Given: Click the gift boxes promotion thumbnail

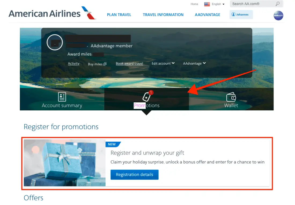Looking at the screenshot, I should [x=65, y=163].
